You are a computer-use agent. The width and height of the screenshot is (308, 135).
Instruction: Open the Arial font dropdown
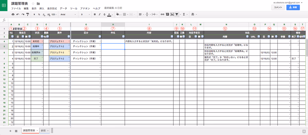click(x=68, y=15)
